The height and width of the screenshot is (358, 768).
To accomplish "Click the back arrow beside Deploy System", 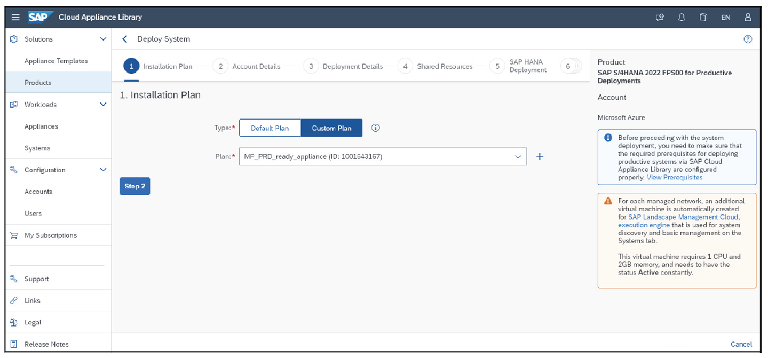I will click(x=124, y=38).
